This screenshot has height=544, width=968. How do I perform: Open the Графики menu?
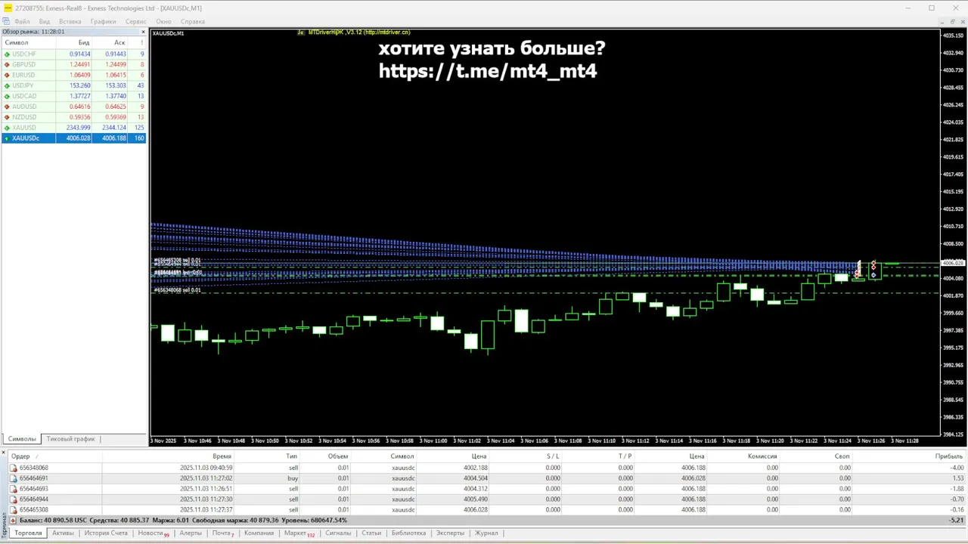(x=104, y=21)
